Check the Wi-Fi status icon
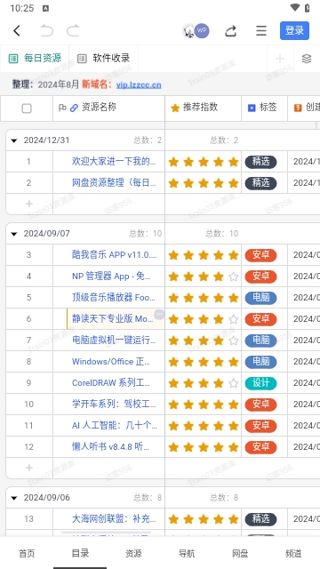This screenshot has width=320, height=569. click(x=295, y=8)
